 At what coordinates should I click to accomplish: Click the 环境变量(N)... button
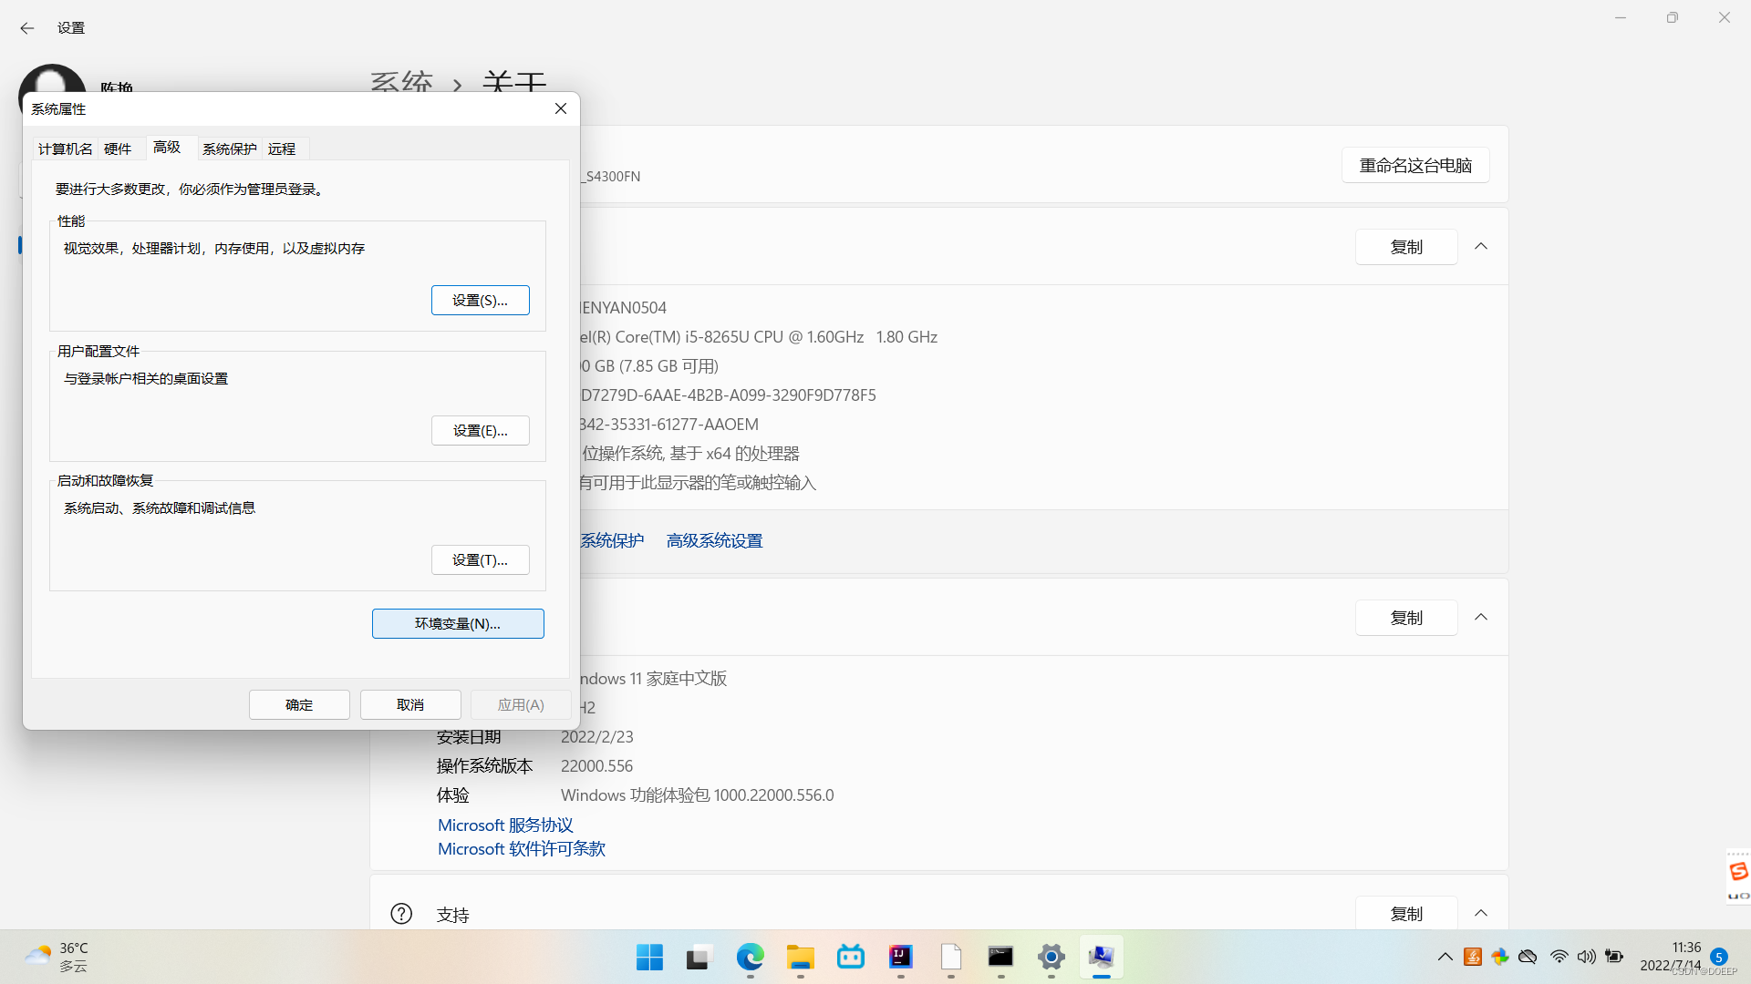coord(458,623)
